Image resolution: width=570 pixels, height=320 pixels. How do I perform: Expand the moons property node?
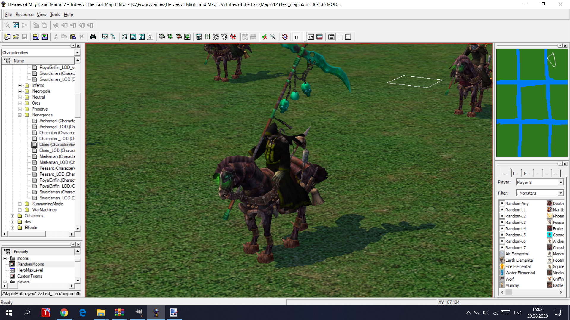tap(5, 258)
